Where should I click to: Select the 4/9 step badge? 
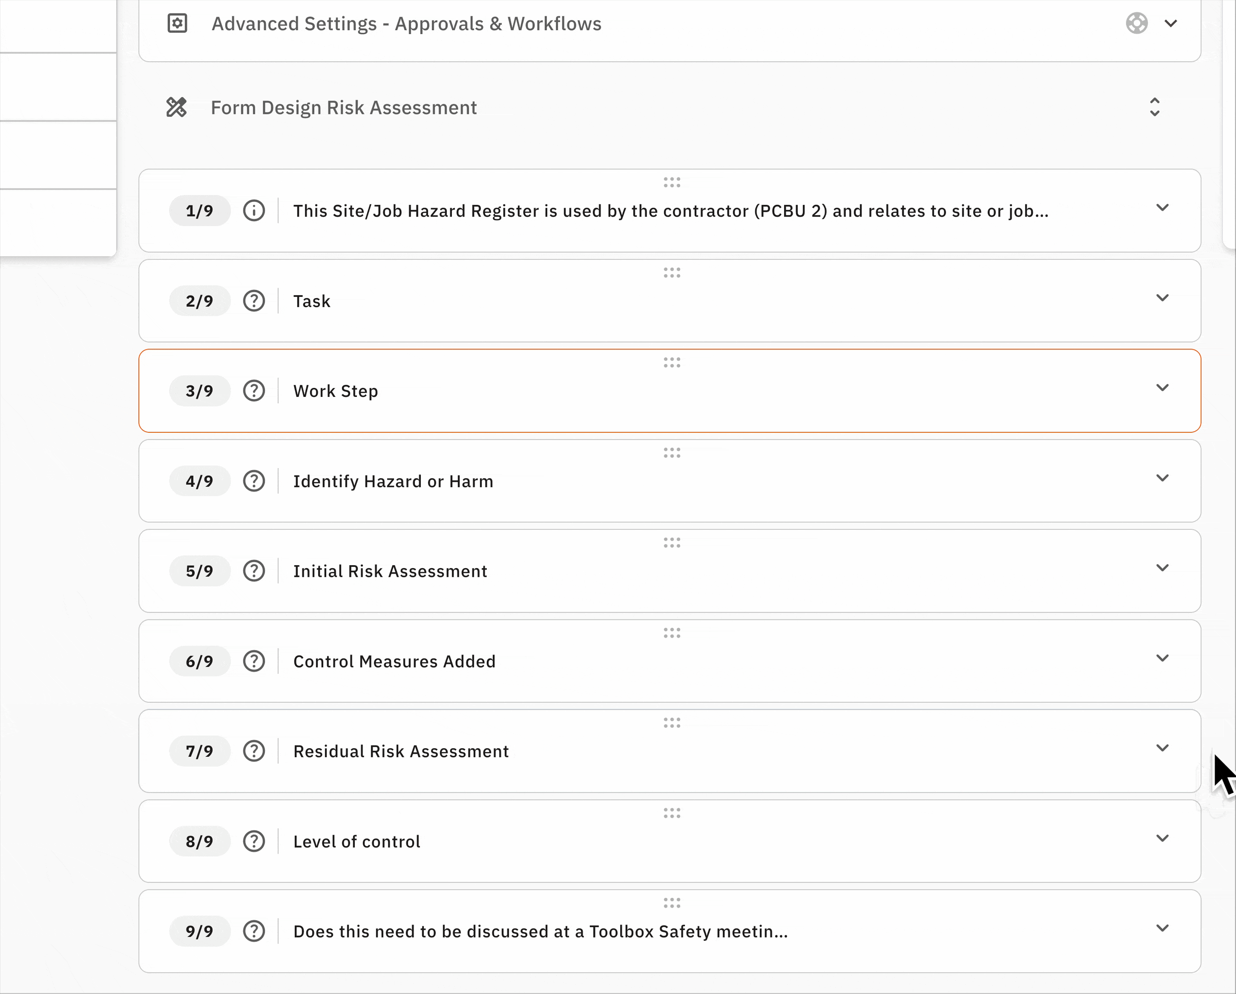(199, 481)
